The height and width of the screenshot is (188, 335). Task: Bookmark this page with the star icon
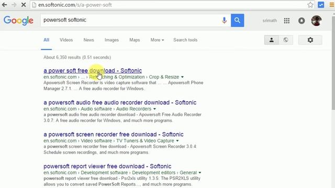click(x=310, y=5)
